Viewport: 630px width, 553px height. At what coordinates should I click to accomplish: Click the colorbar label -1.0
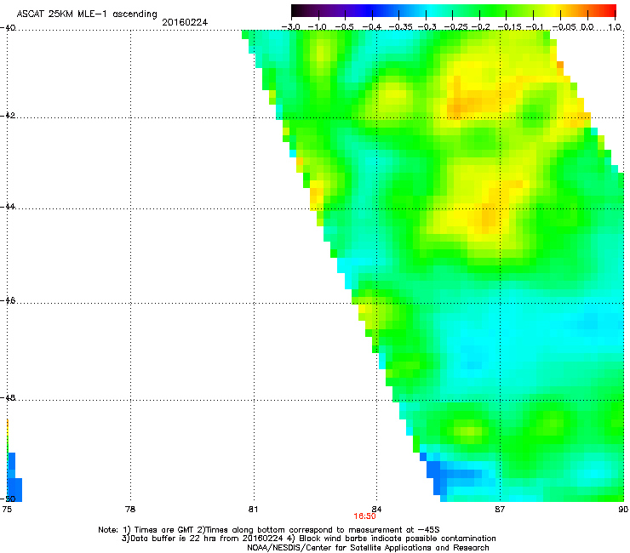(318, 27)
